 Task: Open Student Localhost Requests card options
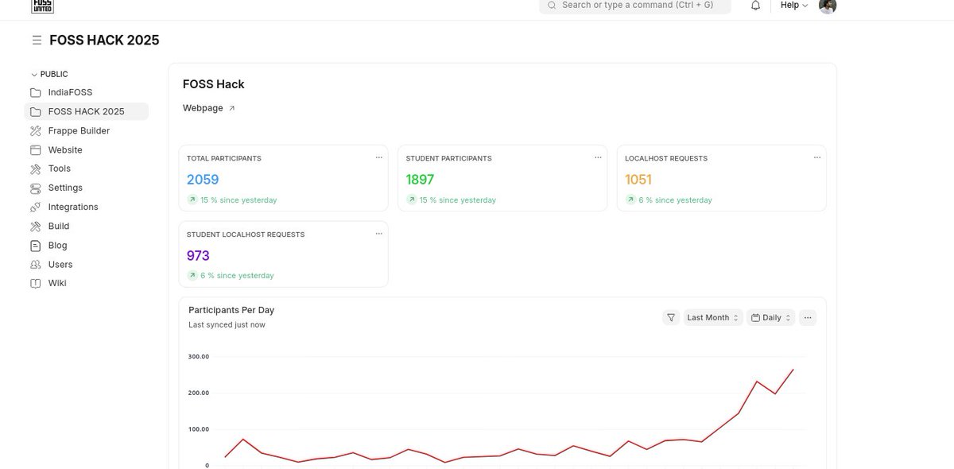point(378,234)
